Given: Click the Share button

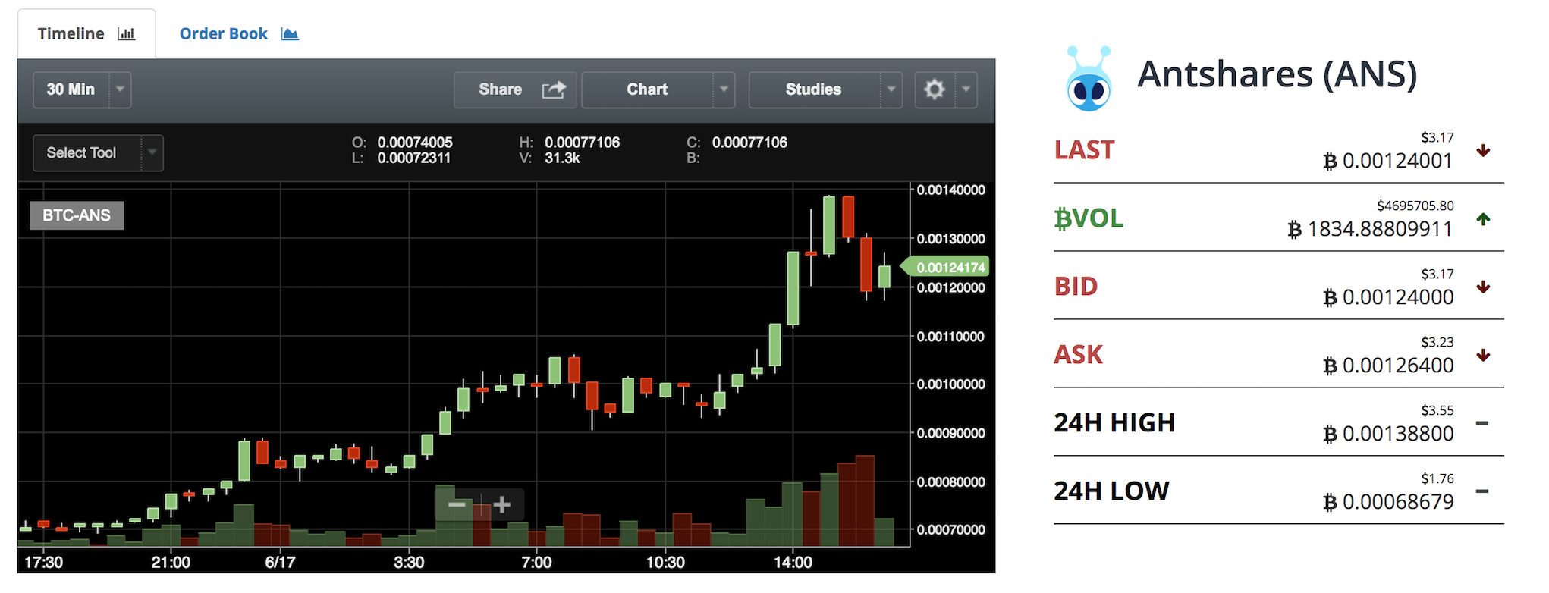Looking at the screenshot, I should coord(515,89).
